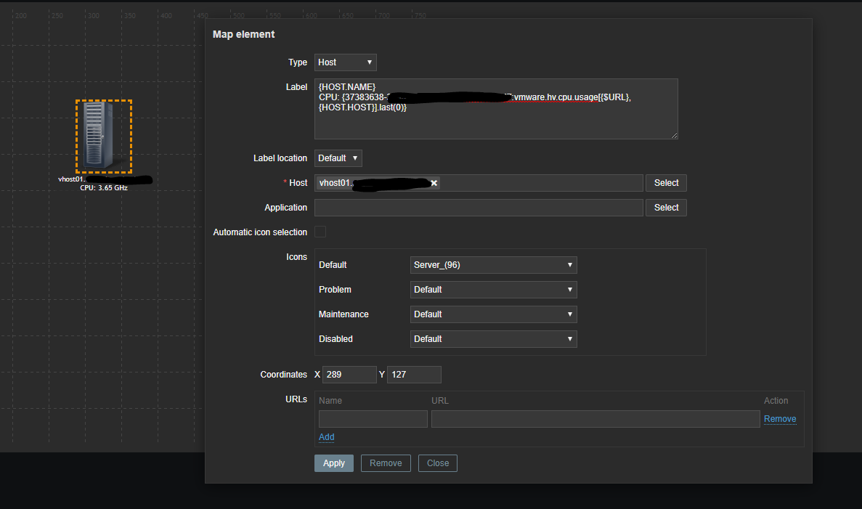Open the Problem icon dropdown
862x509 pixels.
point(493,290)
